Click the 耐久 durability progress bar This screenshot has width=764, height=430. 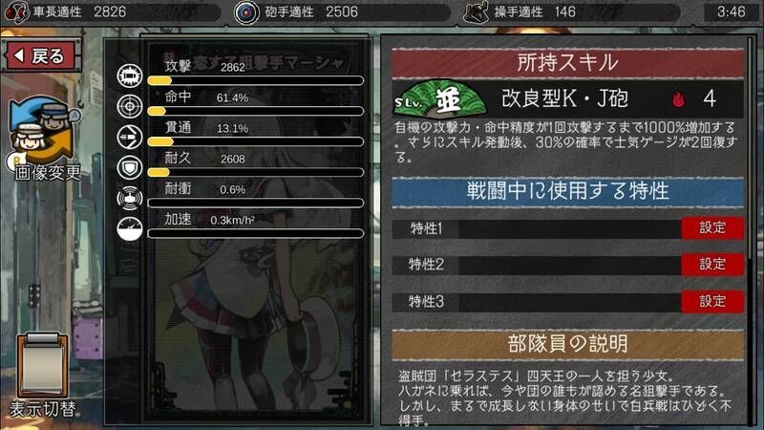255,173
